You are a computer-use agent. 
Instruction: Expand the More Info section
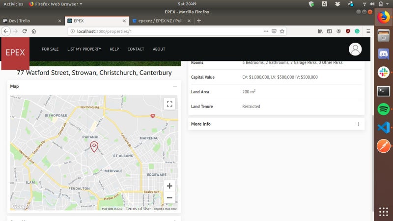pyautogui.click(x=359, y=124)
